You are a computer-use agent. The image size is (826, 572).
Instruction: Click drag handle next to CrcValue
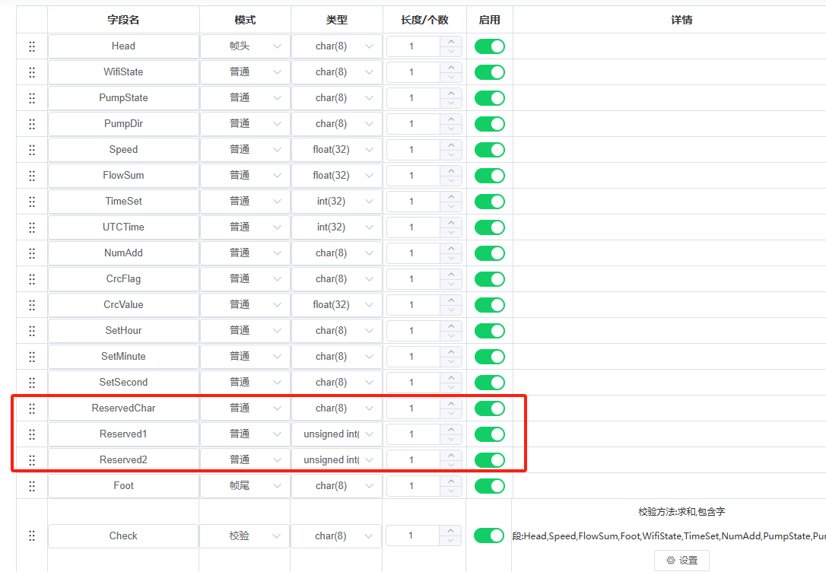point(32,305)
